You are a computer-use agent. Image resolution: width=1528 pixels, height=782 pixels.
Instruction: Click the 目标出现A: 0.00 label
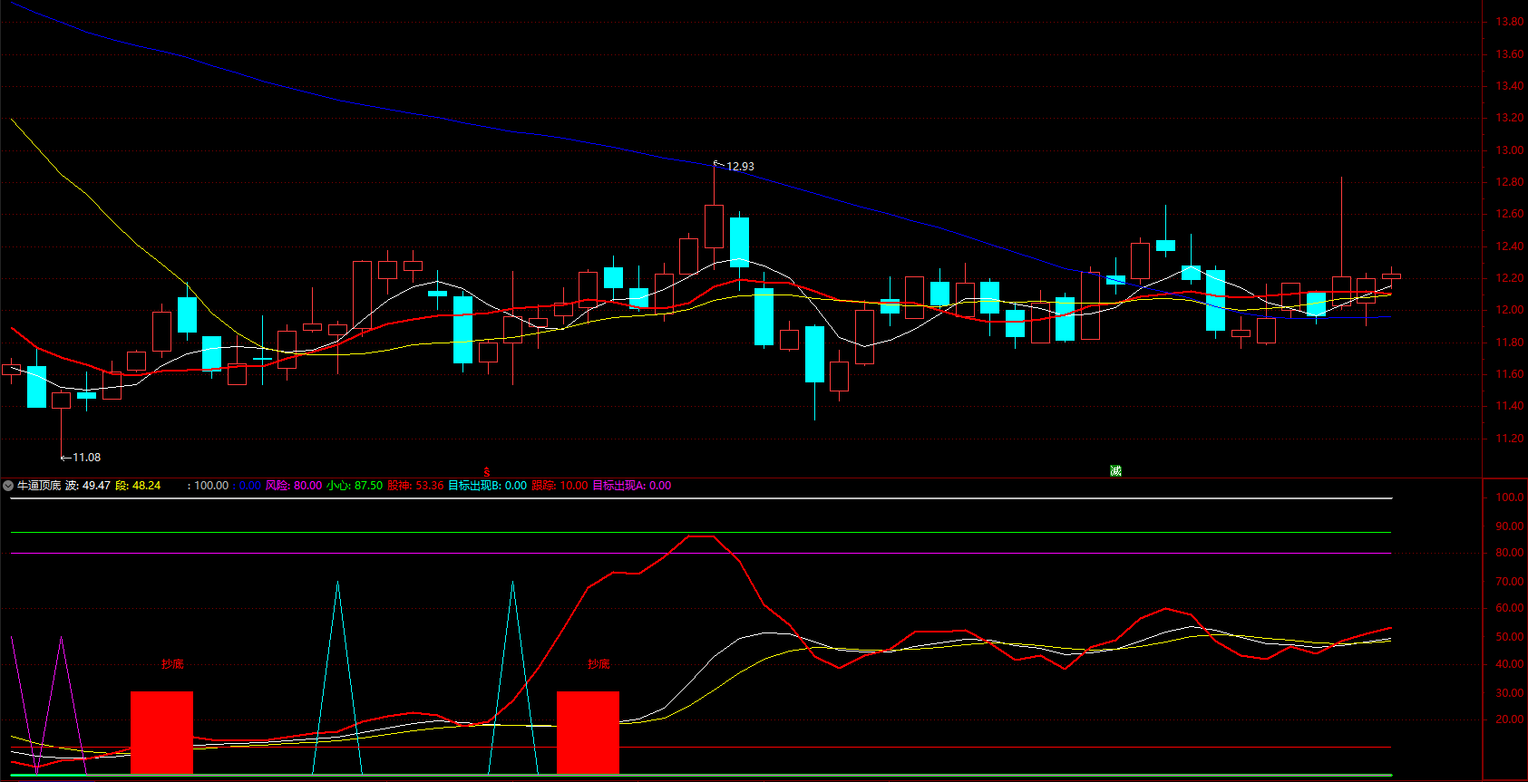(x=632, y=486)
